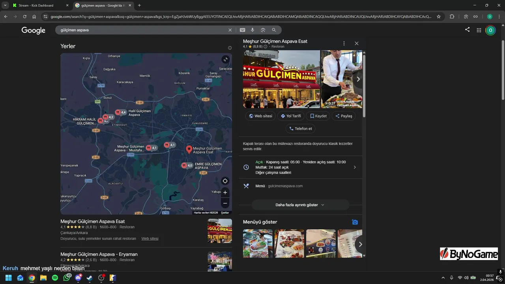Open Chrome extensions puzzle icon
This screenshot has width=505, height=284.
click(x=452, y=17)
